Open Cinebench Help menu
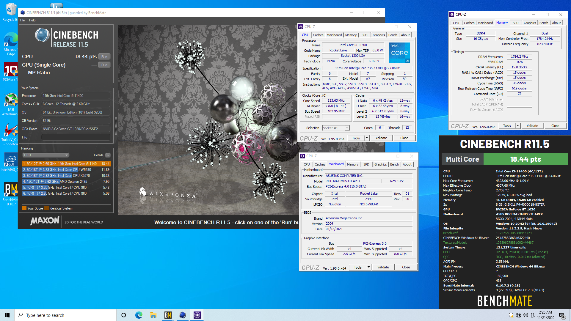Viewport: 571px width, 321px height. tap(32, 20)
